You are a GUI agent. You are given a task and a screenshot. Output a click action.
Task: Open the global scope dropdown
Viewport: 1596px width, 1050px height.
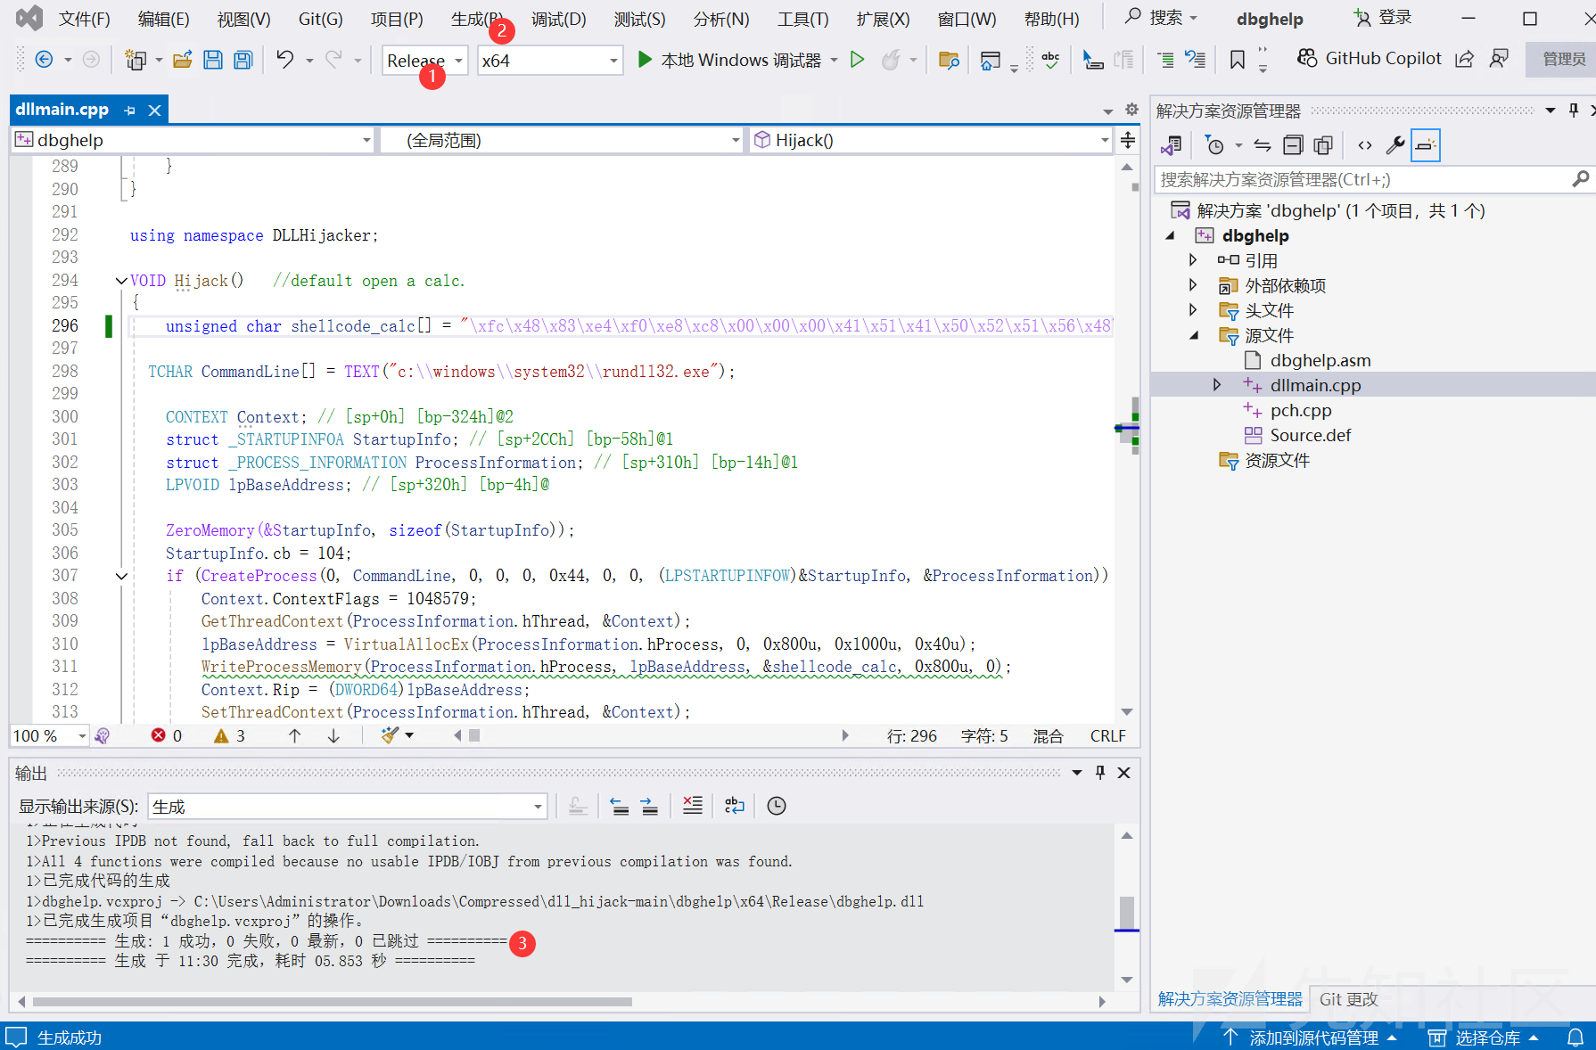[x=561, y=140]
